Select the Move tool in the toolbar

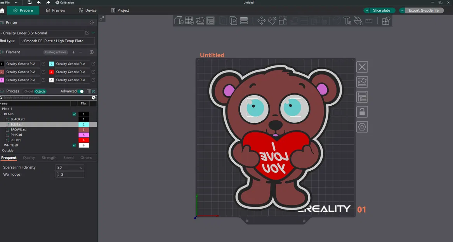[x=261, y=21]
